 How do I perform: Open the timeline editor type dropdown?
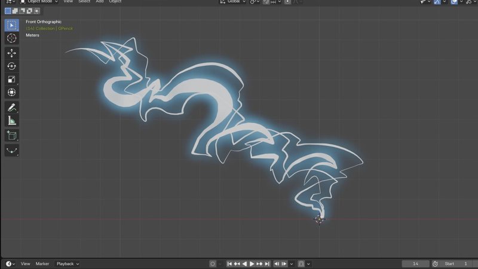coord(10,264)
